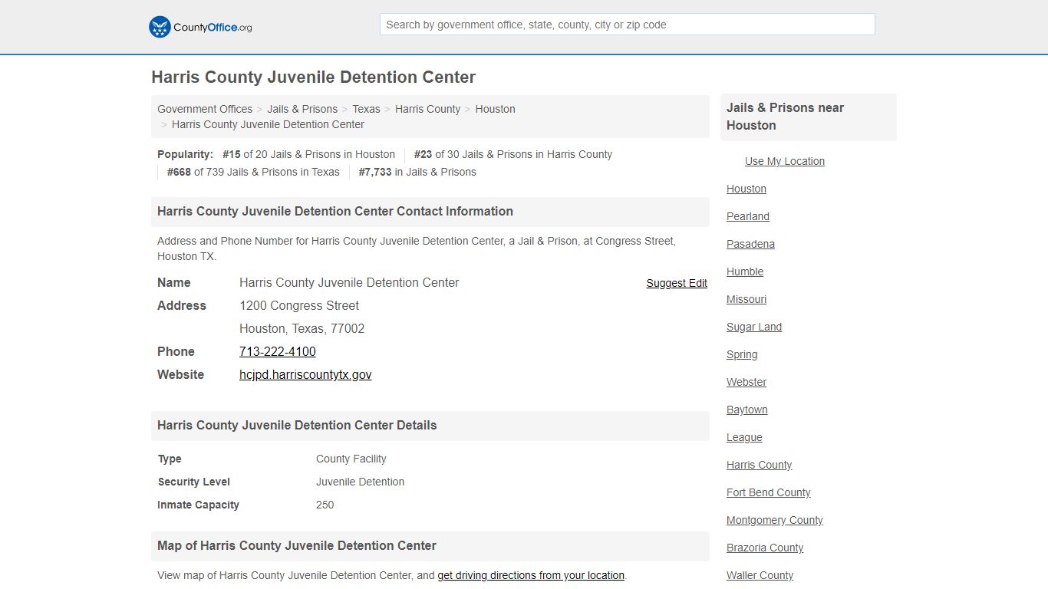The width and height of the screenshot is (1048, 589).
Task: Go to the Texas breadcrumb link
Action: point(366,109)
